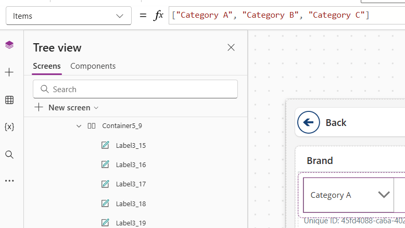Open the Data table icon in sidebar

coord(9,100)
